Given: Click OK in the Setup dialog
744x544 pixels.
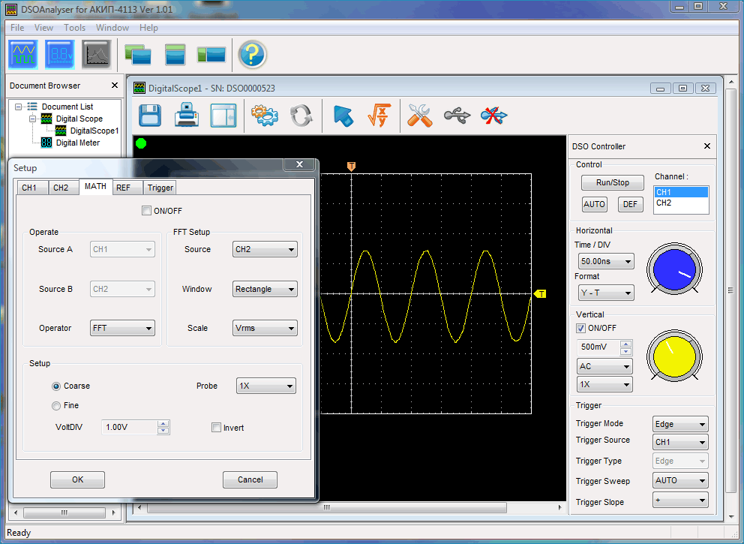Looking at the screenshot, I should (x=77, y=479).
